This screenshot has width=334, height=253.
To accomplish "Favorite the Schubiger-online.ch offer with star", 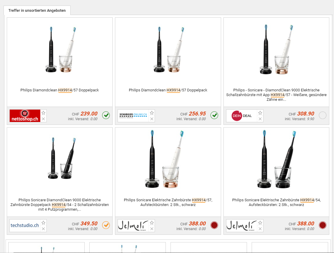I will 152,113.
